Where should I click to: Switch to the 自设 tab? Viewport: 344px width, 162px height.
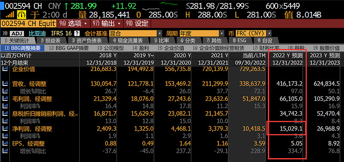265,41
